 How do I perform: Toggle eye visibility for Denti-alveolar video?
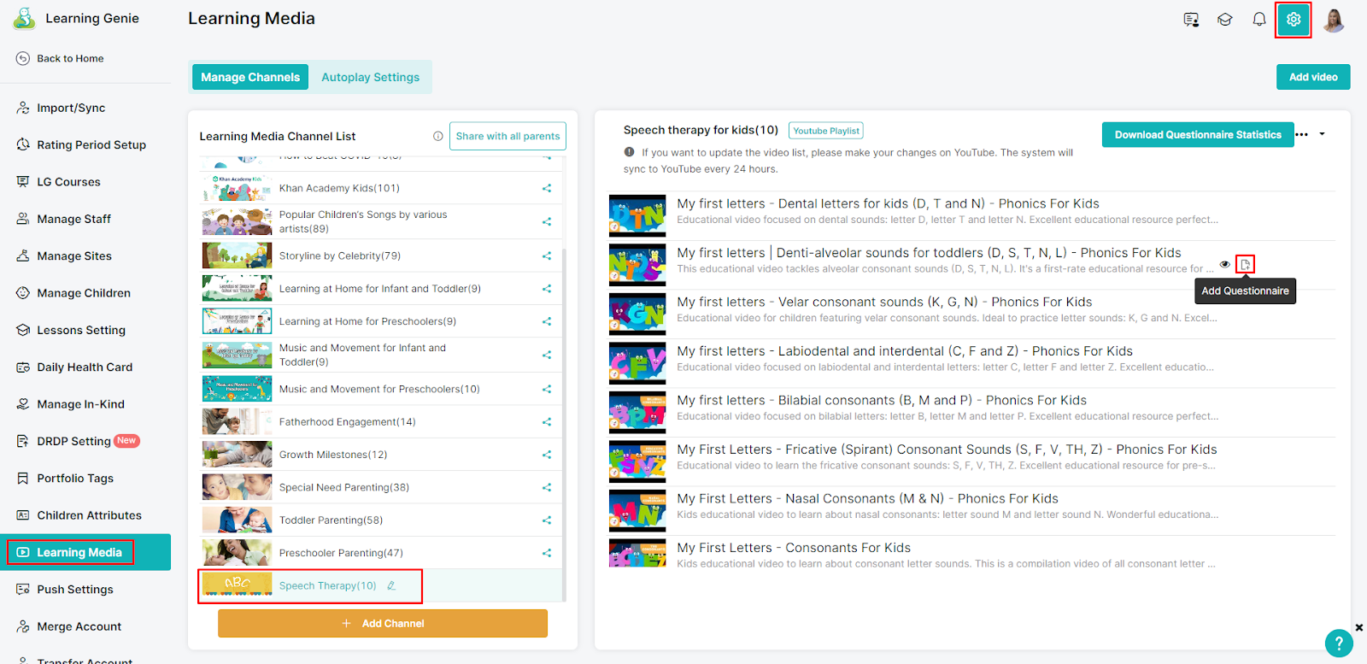click(x=1225, y=264)
